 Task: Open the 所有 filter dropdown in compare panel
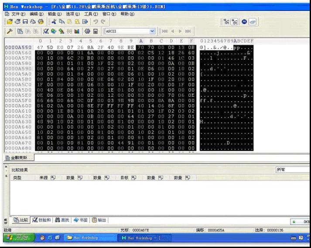(293, 170)
